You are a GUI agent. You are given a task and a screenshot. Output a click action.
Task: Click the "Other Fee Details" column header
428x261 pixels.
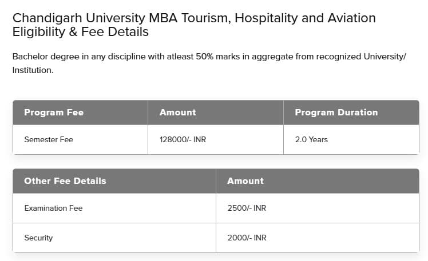click(x=65, y=181)
